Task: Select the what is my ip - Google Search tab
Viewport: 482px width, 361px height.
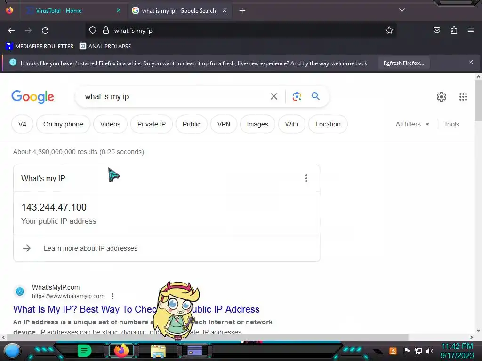Action: [x=179, y=11]
